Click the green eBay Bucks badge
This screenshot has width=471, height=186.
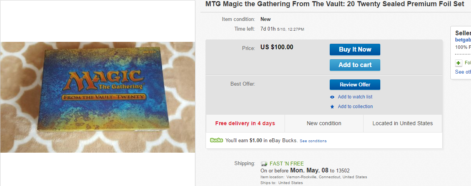click(x=216, y=140)
